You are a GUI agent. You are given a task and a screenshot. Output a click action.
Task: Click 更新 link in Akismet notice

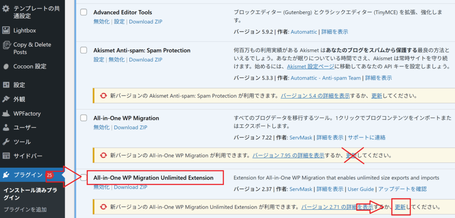tap(377, 96)
